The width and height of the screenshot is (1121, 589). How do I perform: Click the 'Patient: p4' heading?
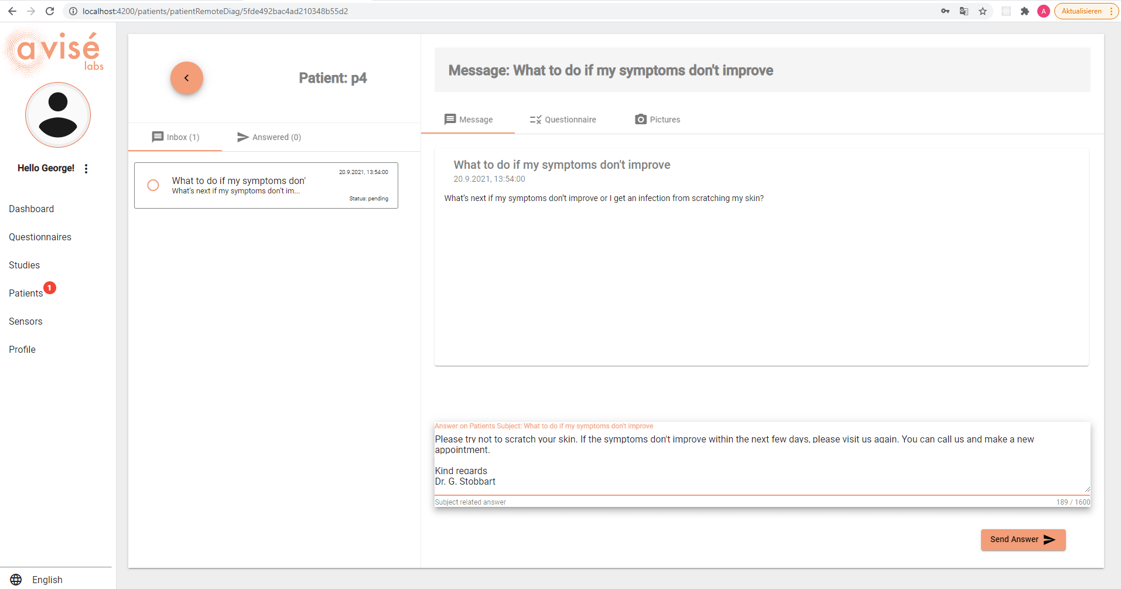(333, 78)
